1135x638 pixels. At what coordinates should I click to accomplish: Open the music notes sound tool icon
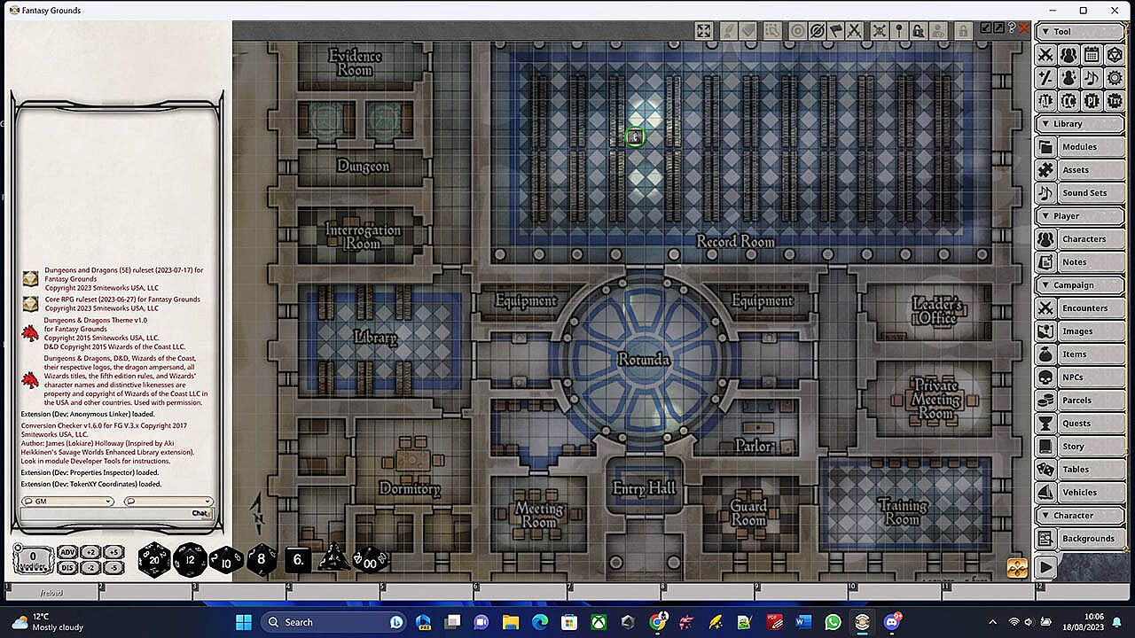tap(1092, 78)
